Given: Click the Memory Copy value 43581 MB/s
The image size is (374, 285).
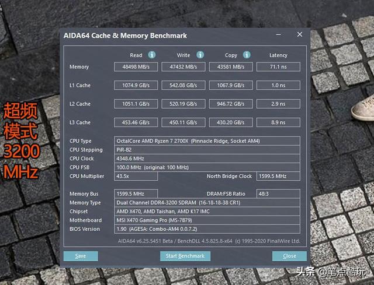Looking at the screenshot, I should coord(231,67).
